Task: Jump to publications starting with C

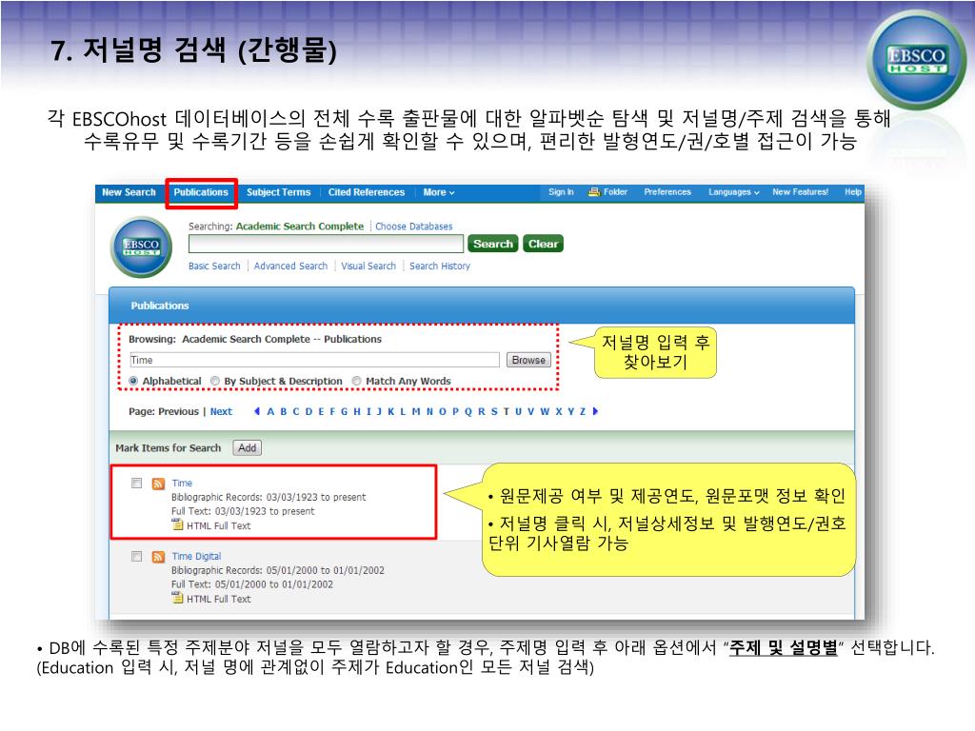Action: (x=296, y=411)
